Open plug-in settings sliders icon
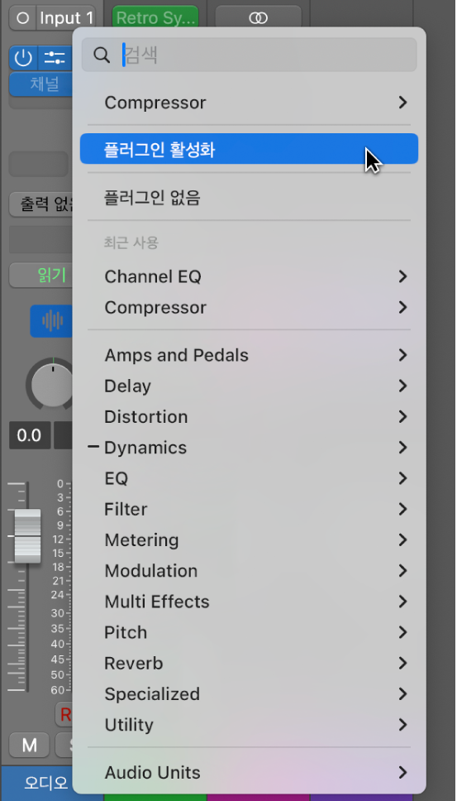Screen dimensions: 457x801 pos(55,58)
